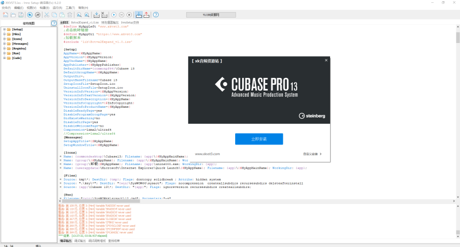Show the 调试输出 output tab
This screenshot has width=460, height=247.
pos(80,241)
